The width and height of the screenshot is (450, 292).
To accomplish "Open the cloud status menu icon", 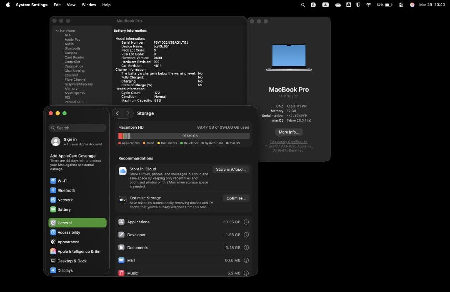I will pos(338,5).
